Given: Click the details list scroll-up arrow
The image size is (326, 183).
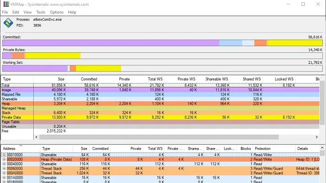Looking at the screenshot, I should coord(322,148).
